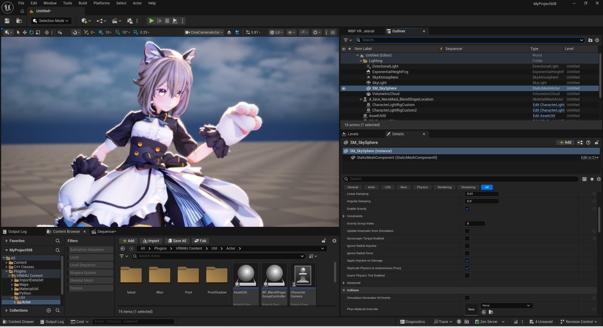Open the Build menu
The height and width of the screenshot is (328, 603).
coord(83,3)
